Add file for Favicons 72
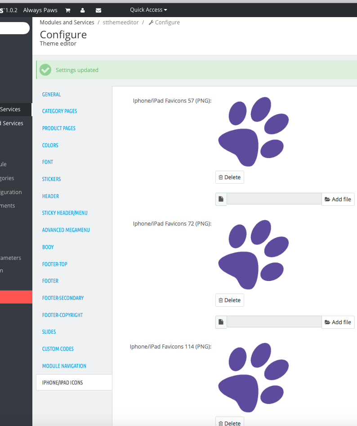The height and width of the screenshot is (426, 357). point(338,322)
